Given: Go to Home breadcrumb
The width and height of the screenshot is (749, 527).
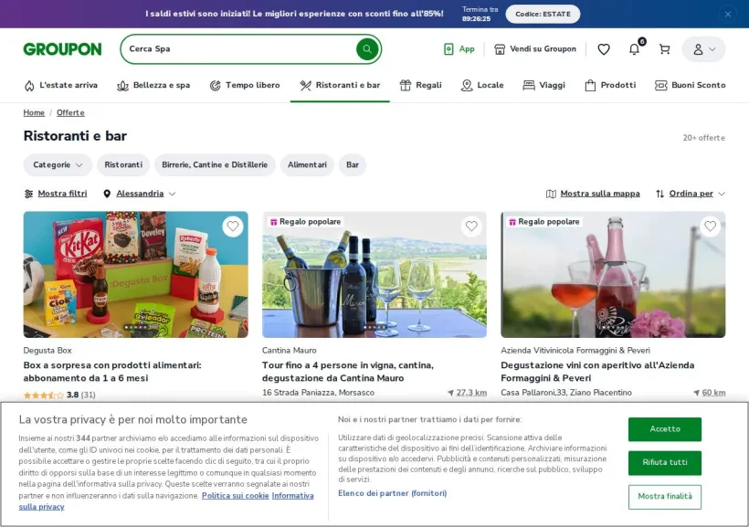Looking at the screenshot, I should [x=34, y=112].
